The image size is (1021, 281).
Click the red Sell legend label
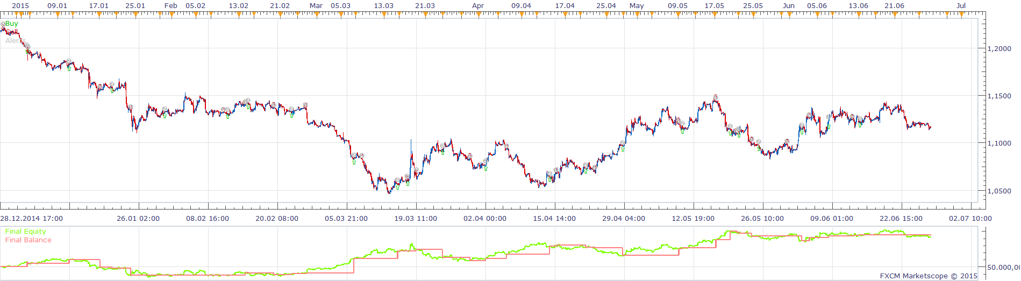pyautogui.click(x=11, y=32)
